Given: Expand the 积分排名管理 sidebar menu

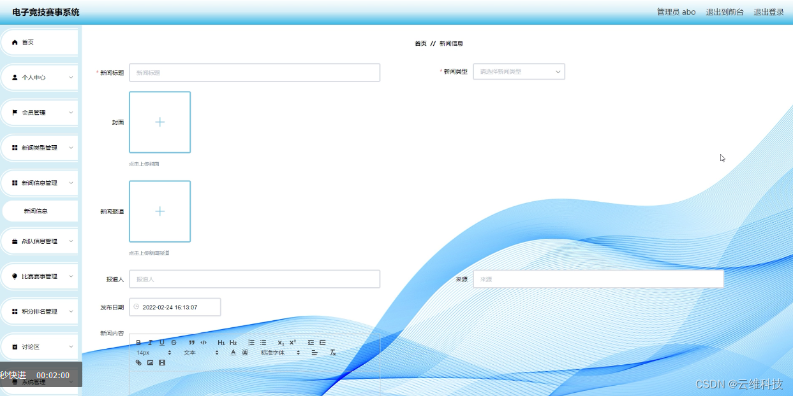Looking at the screenshot, I should [40, 311].
